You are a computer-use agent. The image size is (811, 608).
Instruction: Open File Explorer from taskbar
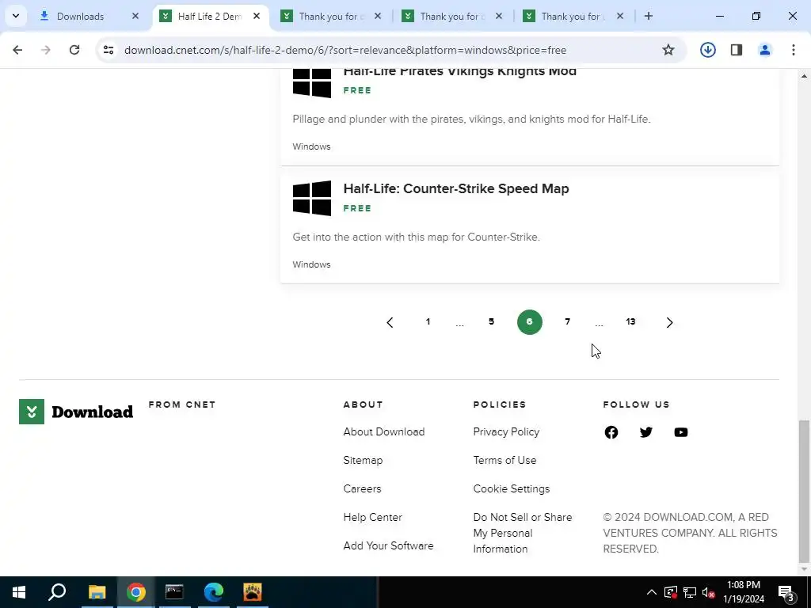97,592
